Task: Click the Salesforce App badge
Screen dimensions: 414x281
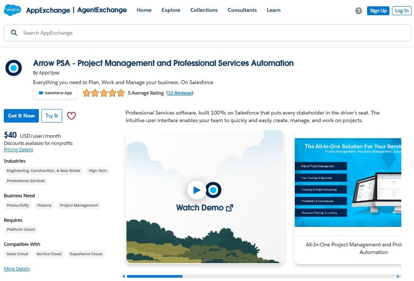Action: 55,93
